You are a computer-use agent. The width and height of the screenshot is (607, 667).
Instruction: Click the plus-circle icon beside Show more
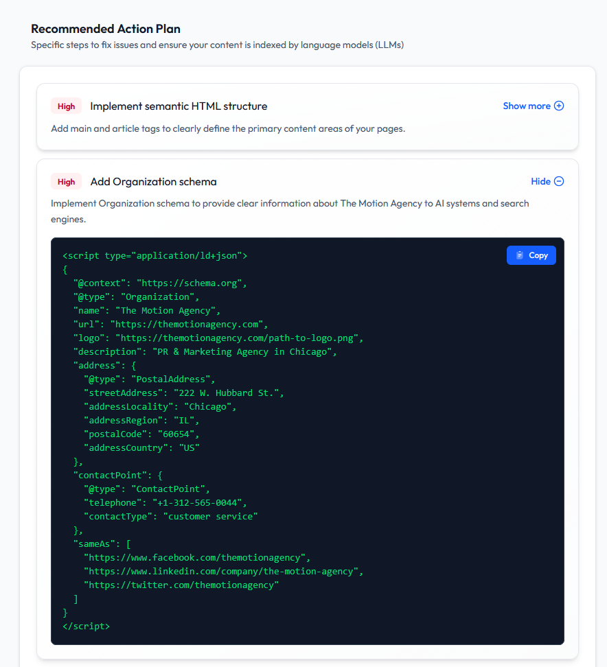[x=559, y=106]
